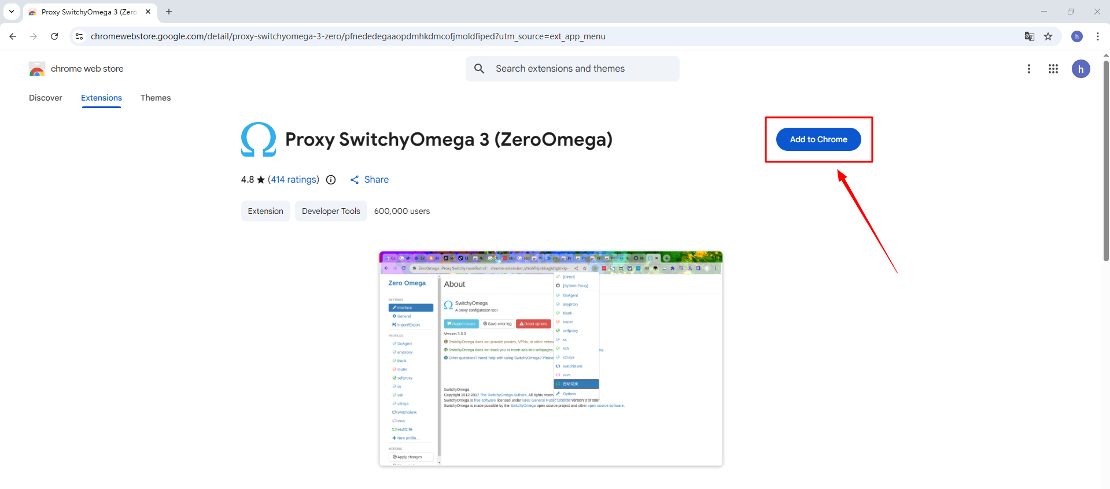The height and width of the screenshot is (489, 1110).
Task: Open Chrome's three-dot browser menu
Action: click(x=1097, y=36)
